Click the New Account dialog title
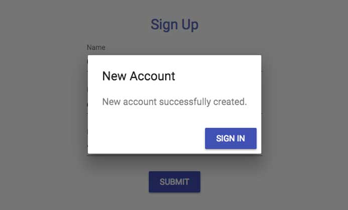The width and height of the screenshot is (348, 210). coord(139,76)
